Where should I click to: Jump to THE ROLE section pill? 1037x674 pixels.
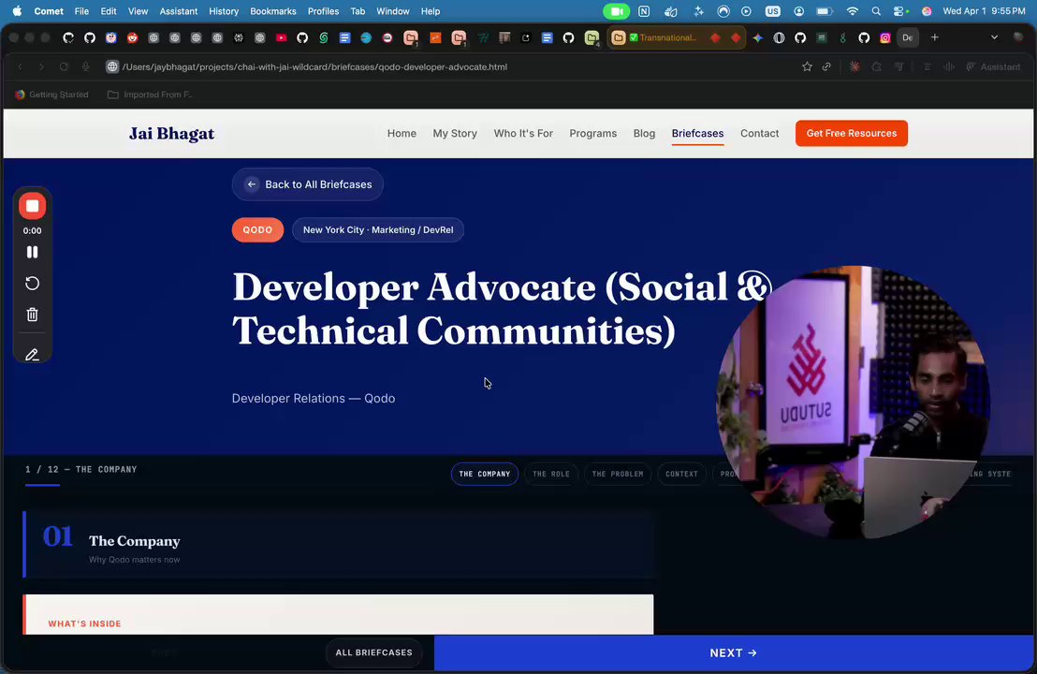click(551, 474)
